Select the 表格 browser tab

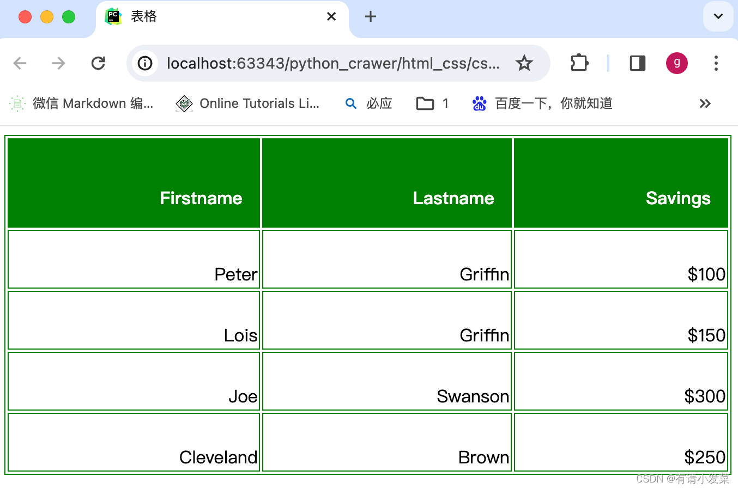222,19
